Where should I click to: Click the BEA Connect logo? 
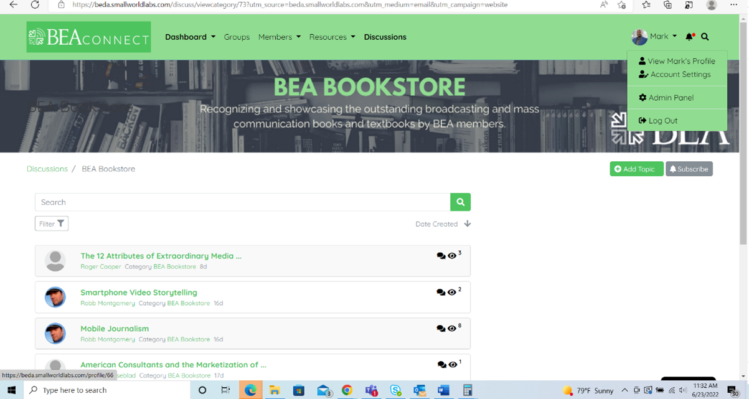[88, 37]
